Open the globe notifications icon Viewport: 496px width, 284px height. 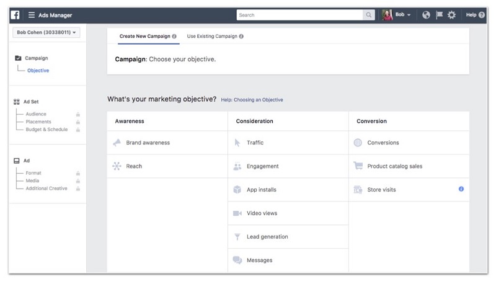point(426,15)
